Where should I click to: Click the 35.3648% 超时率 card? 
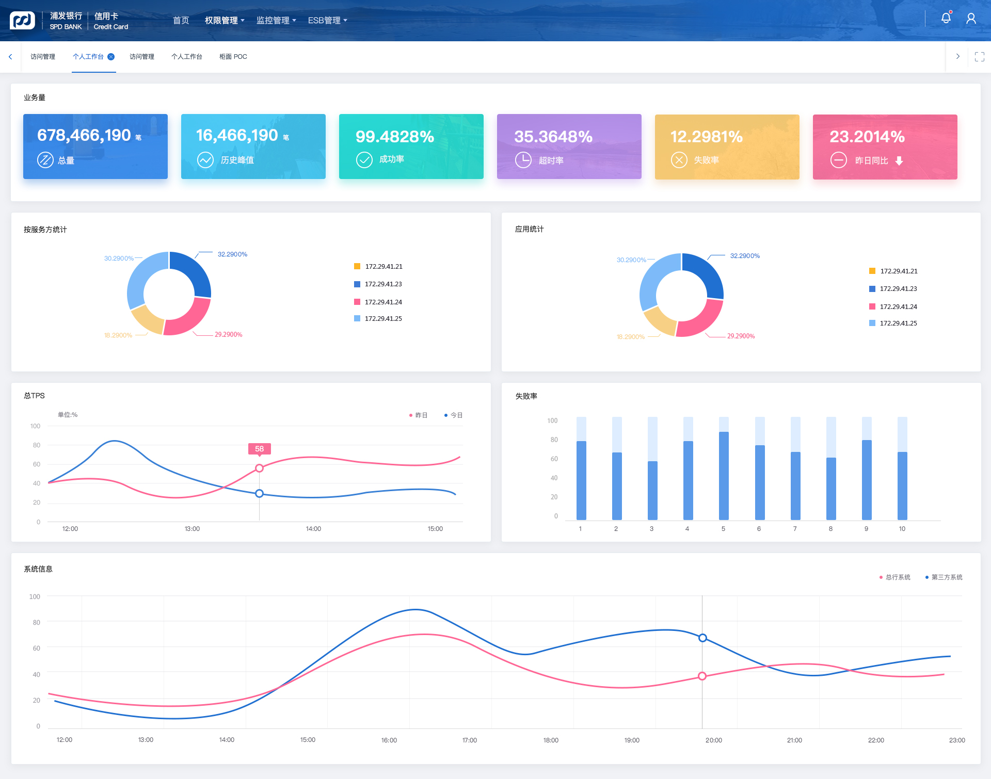click(569, 147)
